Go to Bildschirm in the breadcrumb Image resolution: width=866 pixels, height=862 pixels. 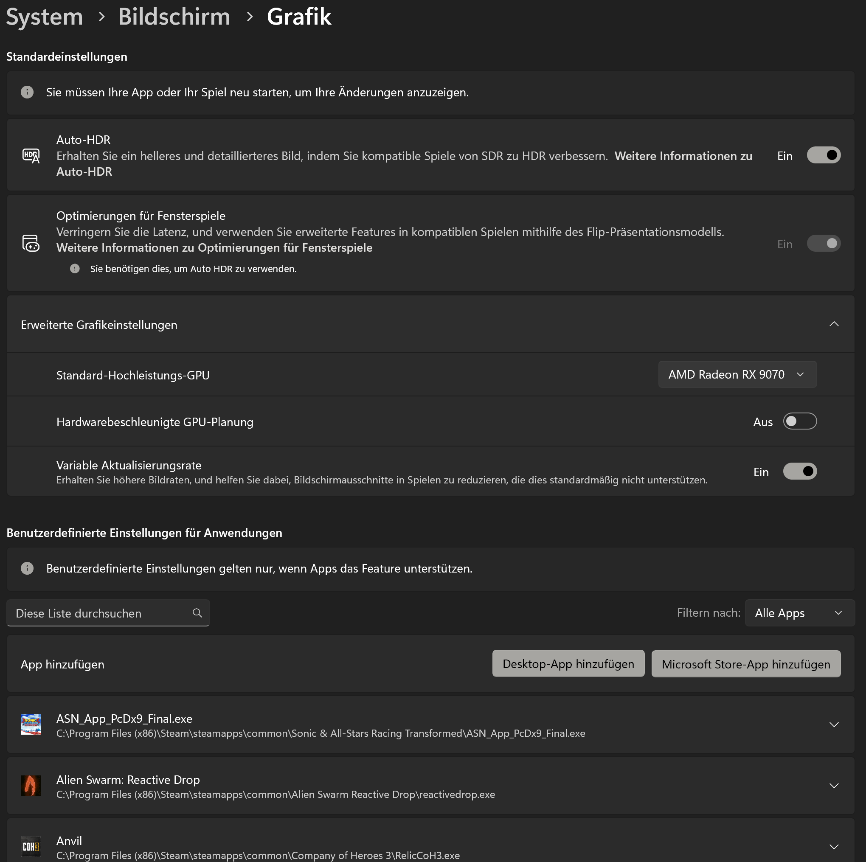(x=174, y=17)
